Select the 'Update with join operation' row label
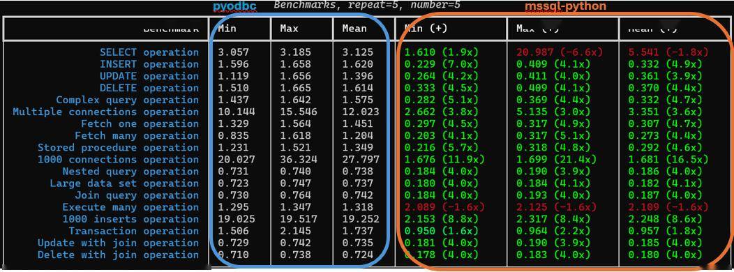Screen dimensions: 734x272 pyautogui.click(x=119, y=243)
